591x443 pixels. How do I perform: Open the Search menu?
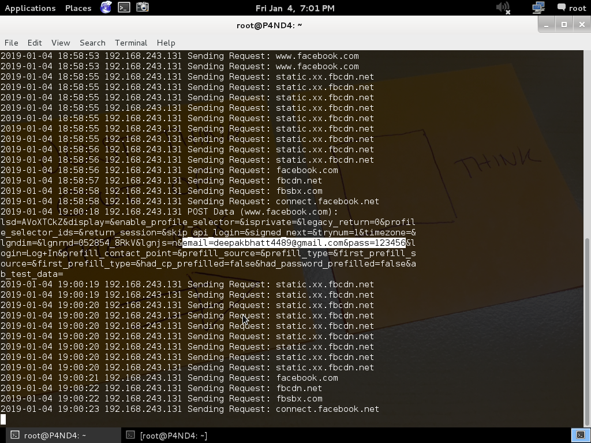click(x=92, y=43)
